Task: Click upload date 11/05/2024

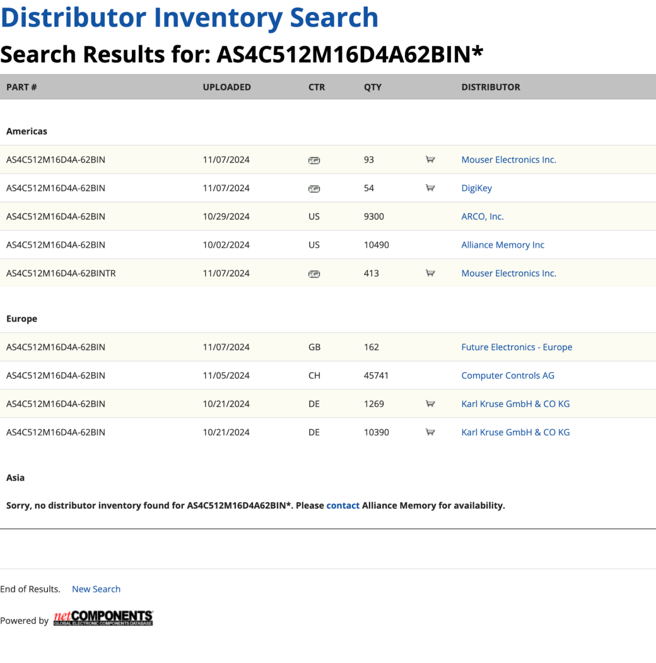Action: [226, 375]
